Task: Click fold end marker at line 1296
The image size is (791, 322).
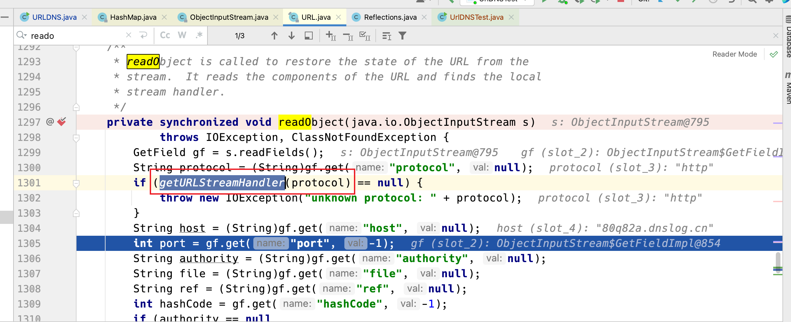Action: pos(76,107)
